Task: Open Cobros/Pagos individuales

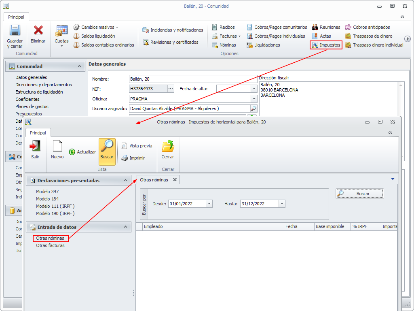Action: [276, 36]
